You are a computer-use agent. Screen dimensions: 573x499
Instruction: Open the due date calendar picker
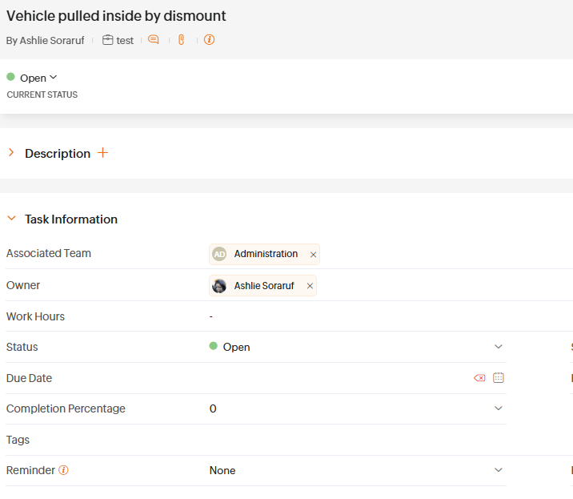[x=499, y=378]
